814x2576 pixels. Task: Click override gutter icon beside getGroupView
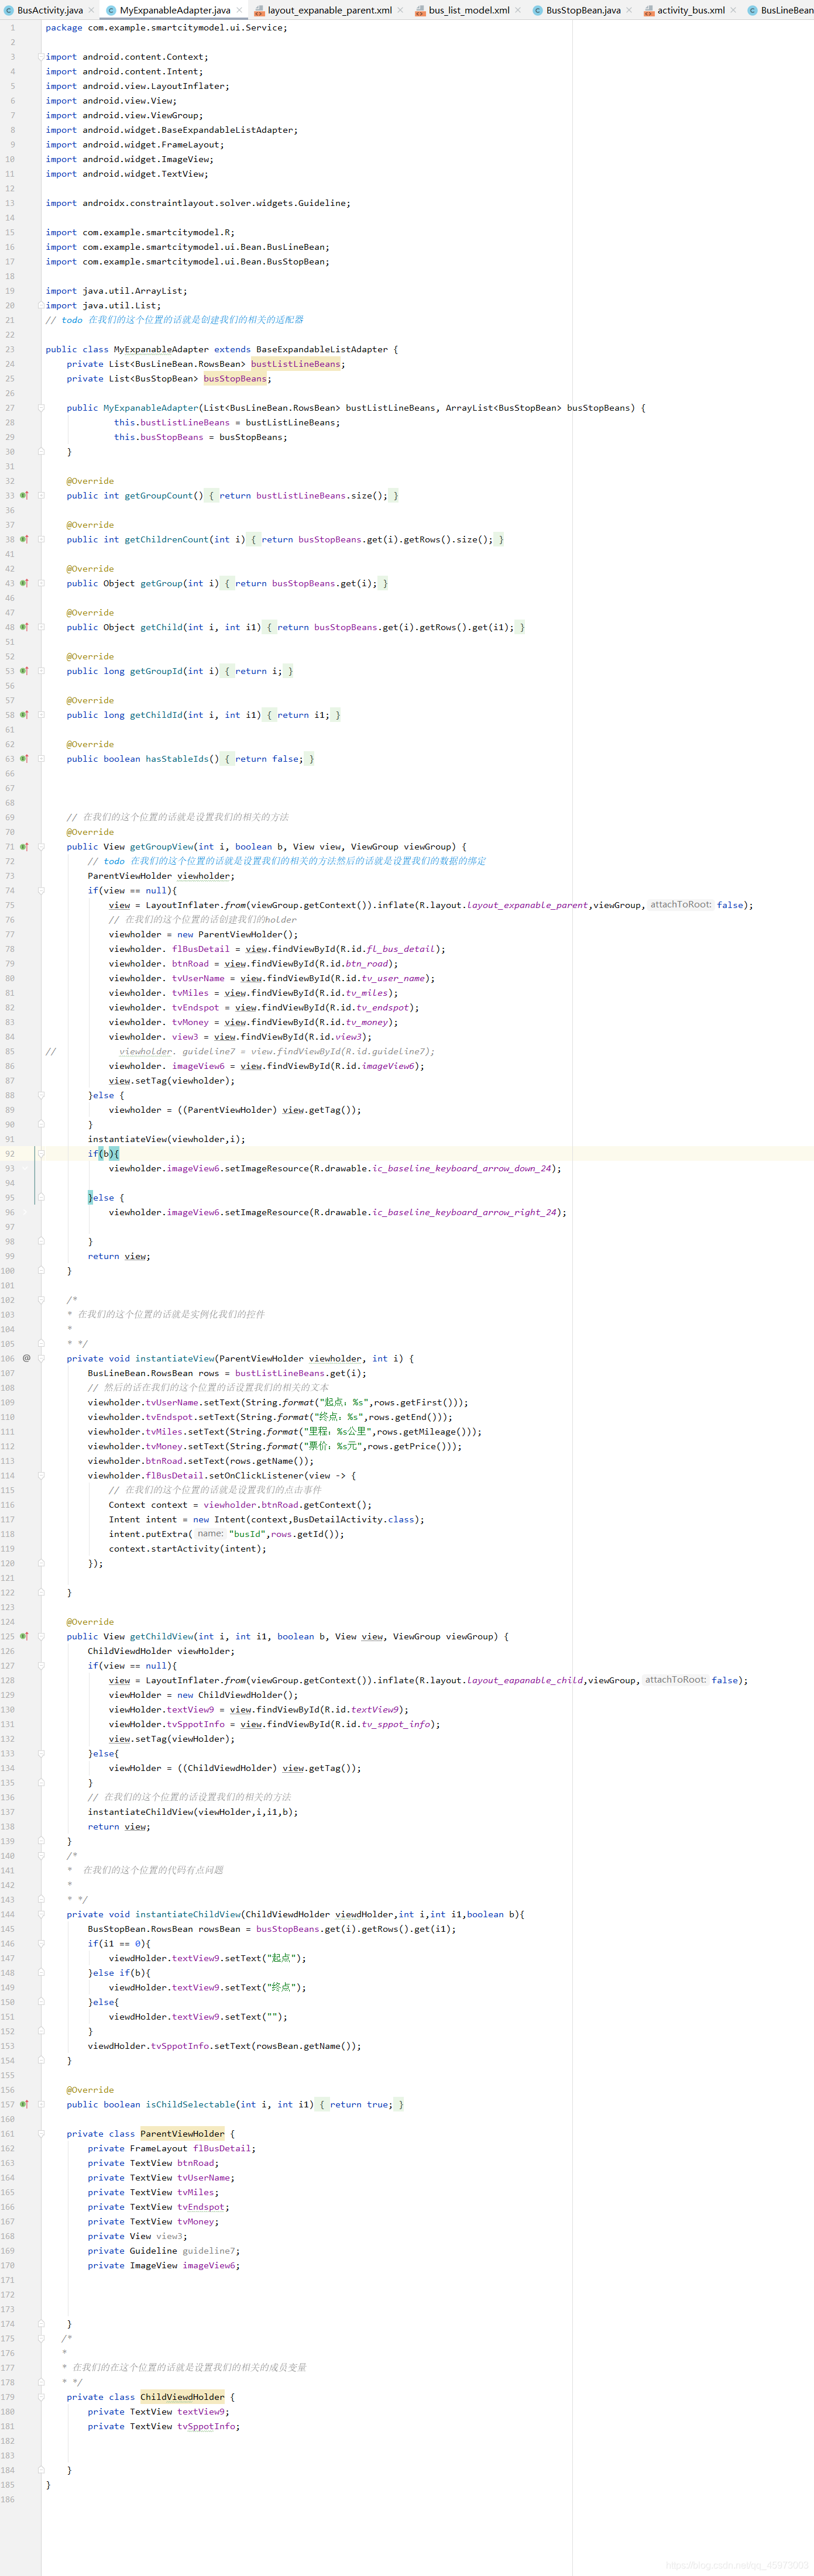pos(24,847)
